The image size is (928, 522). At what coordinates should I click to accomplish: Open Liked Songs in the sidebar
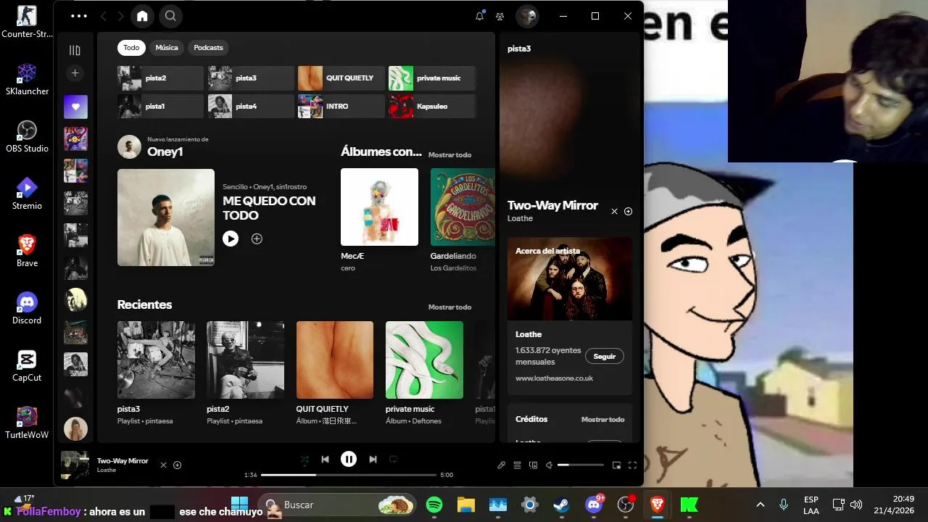pos(75,107)
